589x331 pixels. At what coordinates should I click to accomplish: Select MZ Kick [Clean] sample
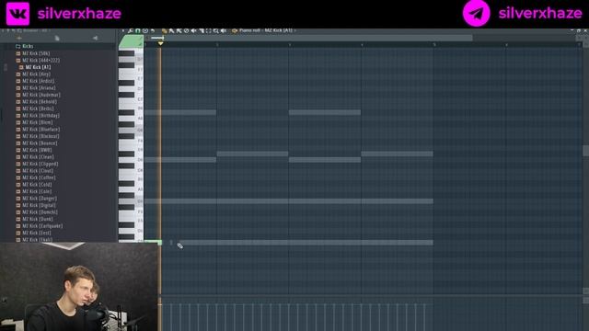(x=35, y=157)
